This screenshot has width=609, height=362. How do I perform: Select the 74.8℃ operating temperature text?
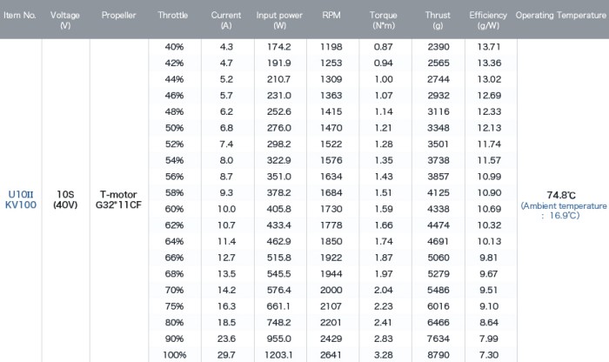(x=561, y=195)
